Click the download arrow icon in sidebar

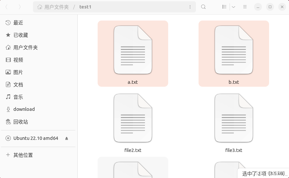click(x=8, y=109)
